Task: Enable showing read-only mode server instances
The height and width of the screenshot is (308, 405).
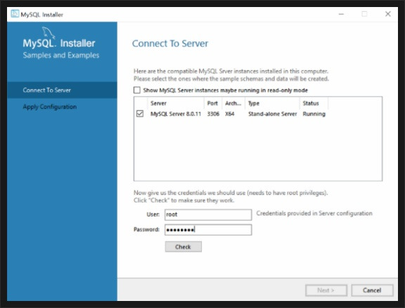Action: point(137,90)
